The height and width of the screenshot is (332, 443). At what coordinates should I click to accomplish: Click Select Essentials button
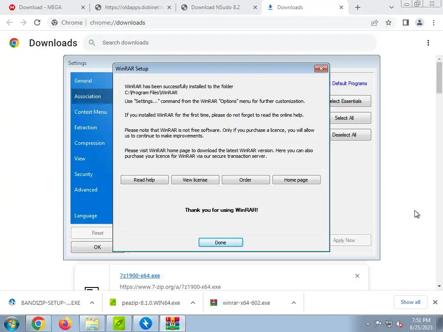pos(350,101)
